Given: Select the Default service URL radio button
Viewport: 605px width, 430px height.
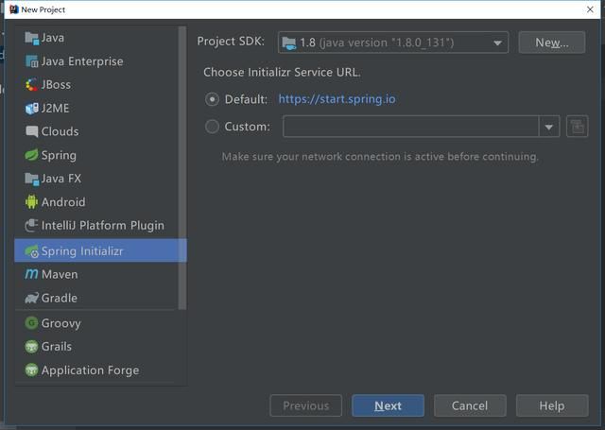Looking at the screenshot, I should coord(212,99).
